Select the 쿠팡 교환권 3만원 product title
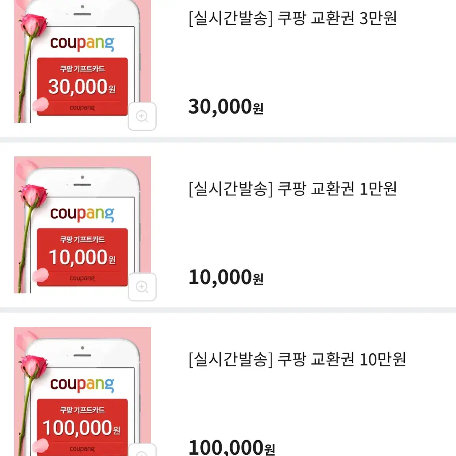Image resolution: width=456 pixels, height=456 pixels. click(x=293, y=18)
